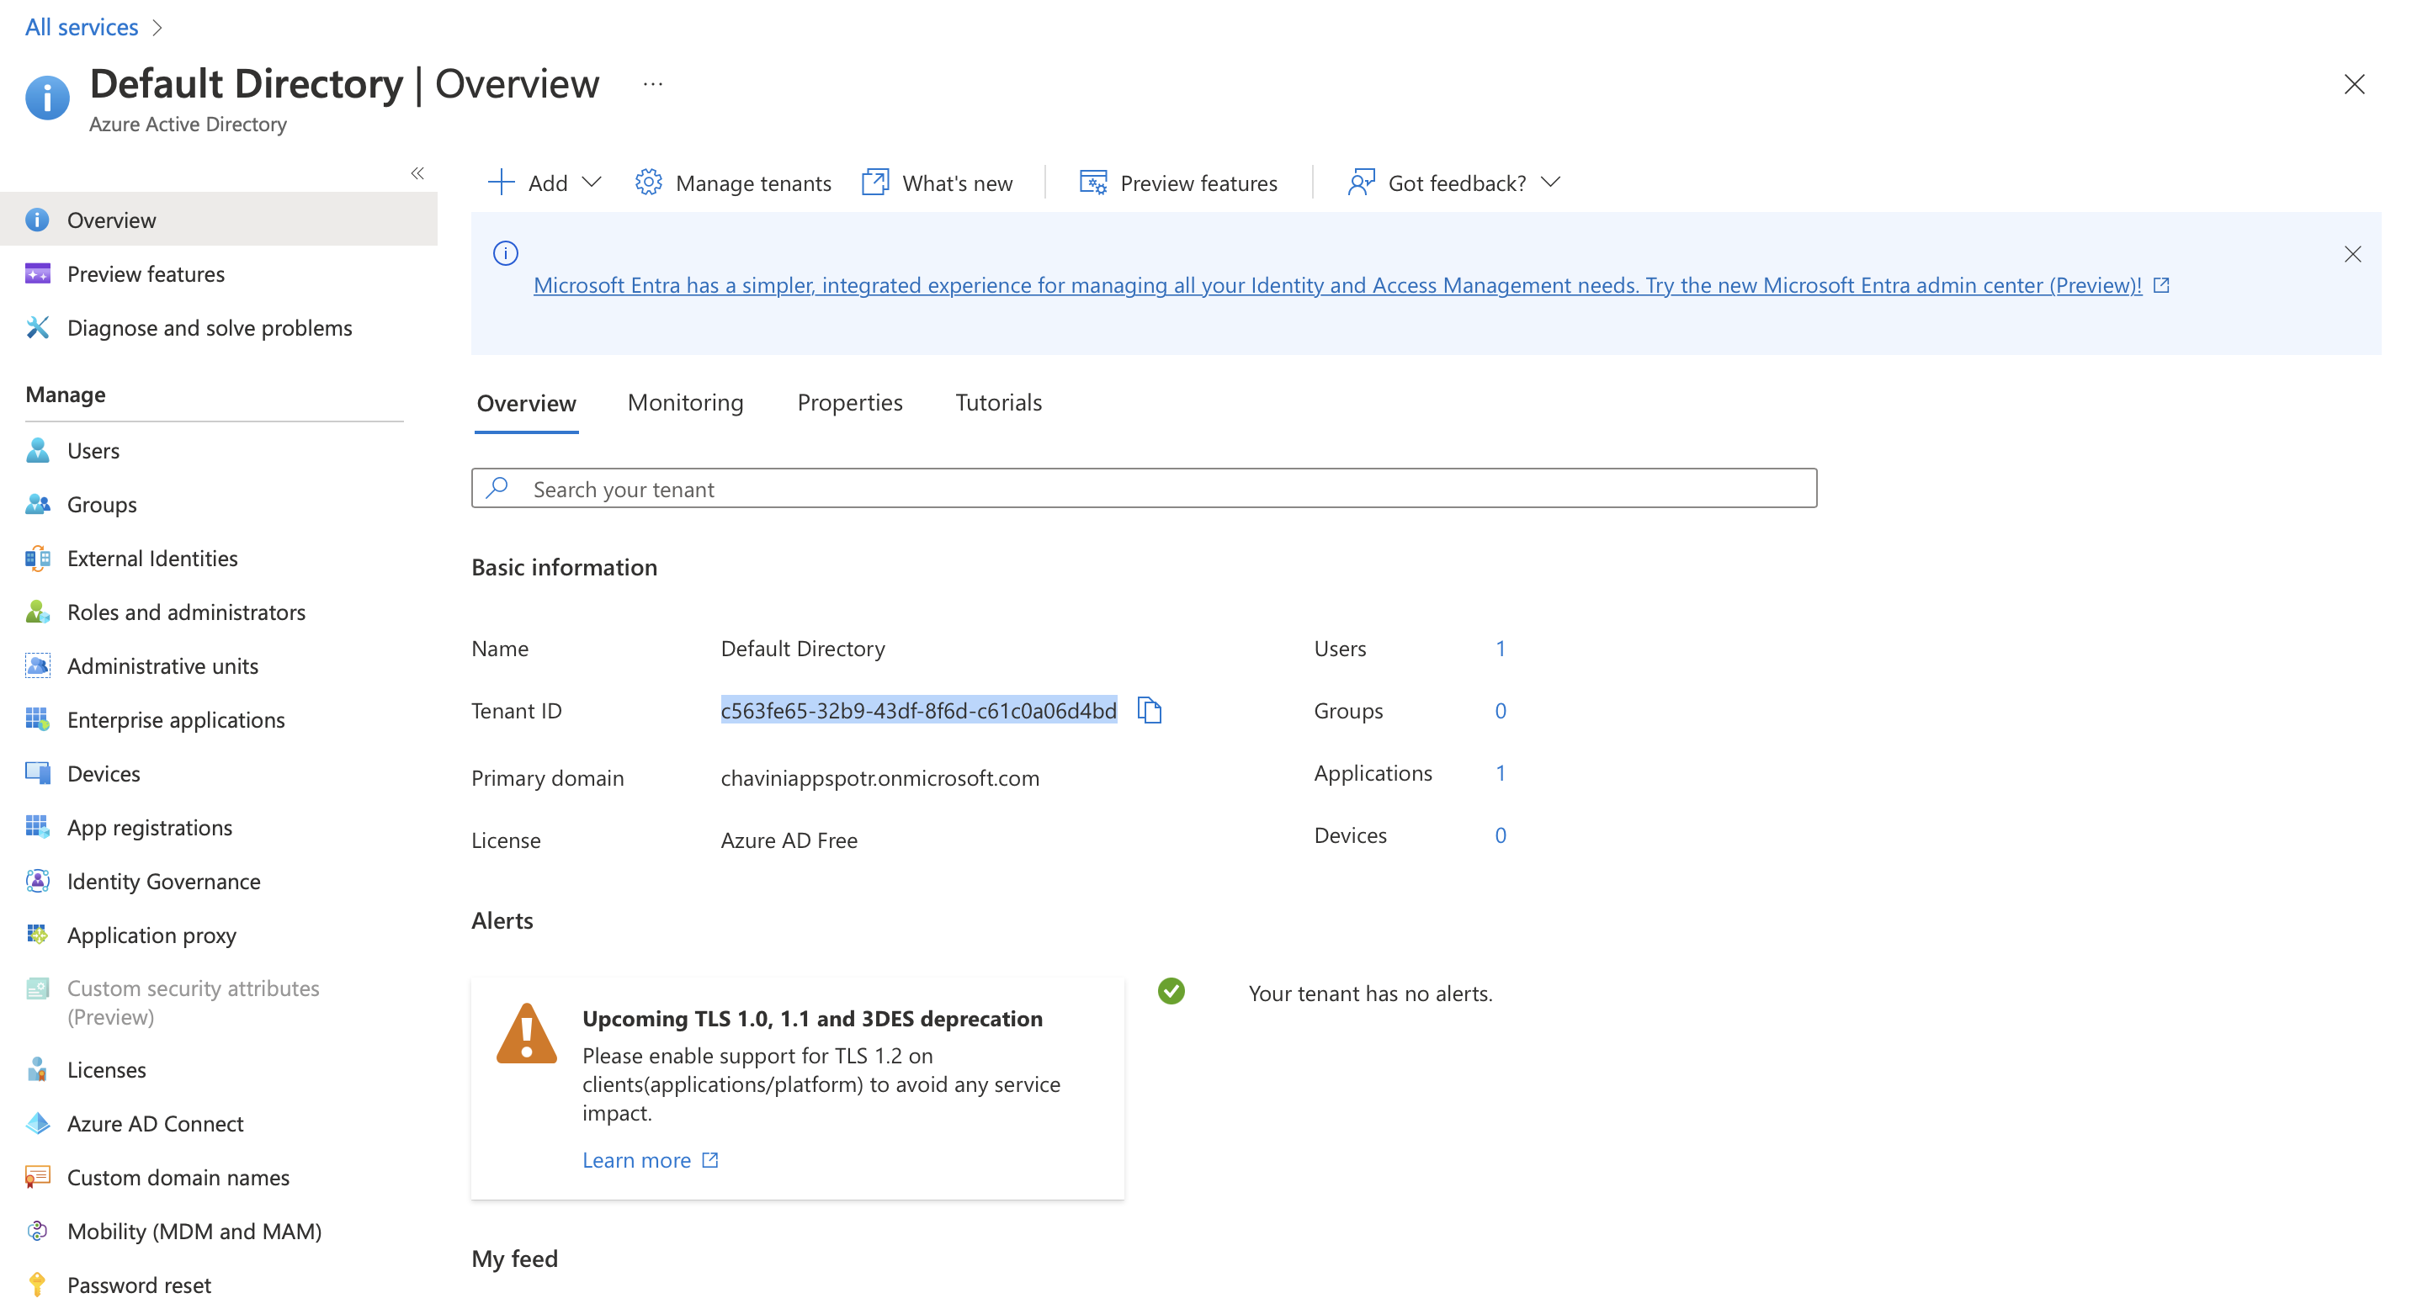Click the Azure AD Connect diamond icon
Image resolution: width=2412 pixels, height=1309 pixels.
[38, 1123]
